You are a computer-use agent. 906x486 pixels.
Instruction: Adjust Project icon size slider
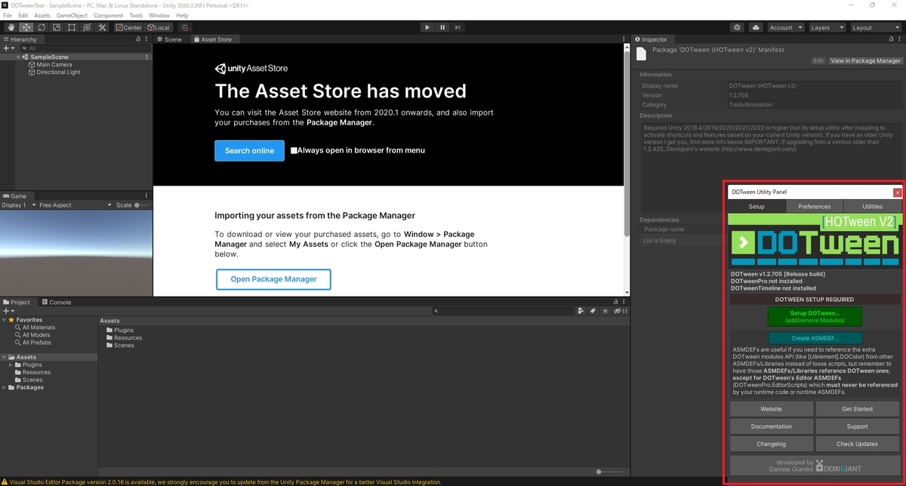click(609, 472)
